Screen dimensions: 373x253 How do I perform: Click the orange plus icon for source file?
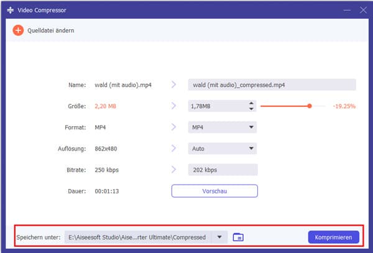(x=18, y=30)
